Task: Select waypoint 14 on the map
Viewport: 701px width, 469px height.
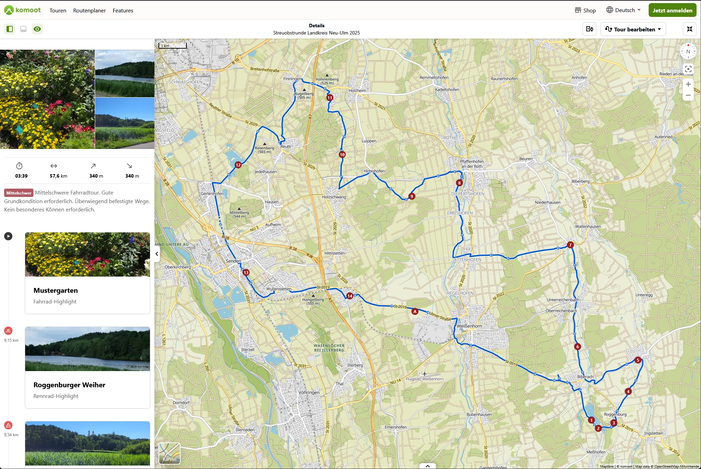Action: [x=350, y=296]
